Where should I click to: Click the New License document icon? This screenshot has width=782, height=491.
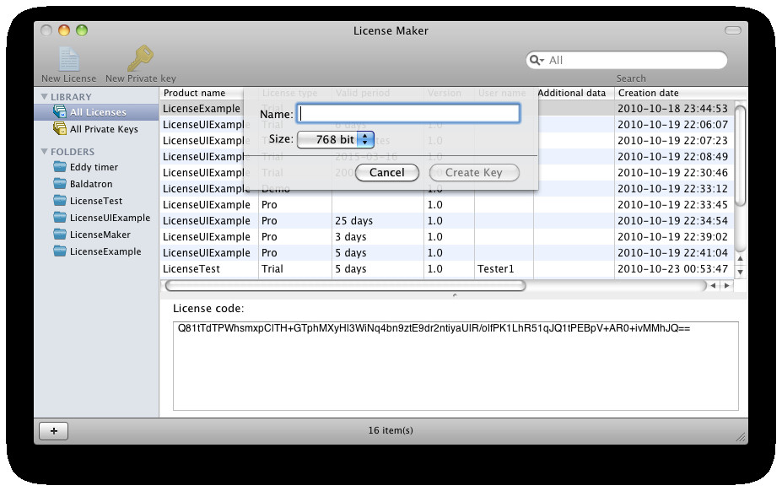pos(69,59)
